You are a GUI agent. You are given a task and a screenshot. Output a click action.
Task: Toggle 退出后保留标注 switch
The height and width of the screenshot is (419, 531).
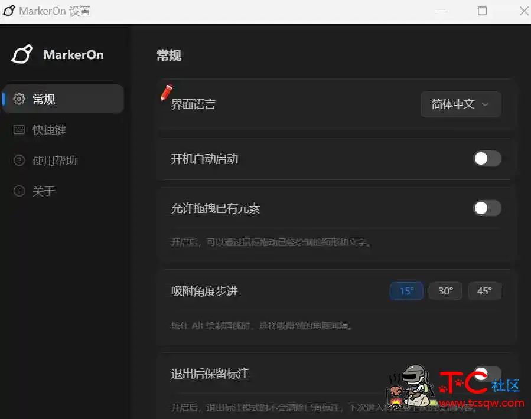pos(487,374)
